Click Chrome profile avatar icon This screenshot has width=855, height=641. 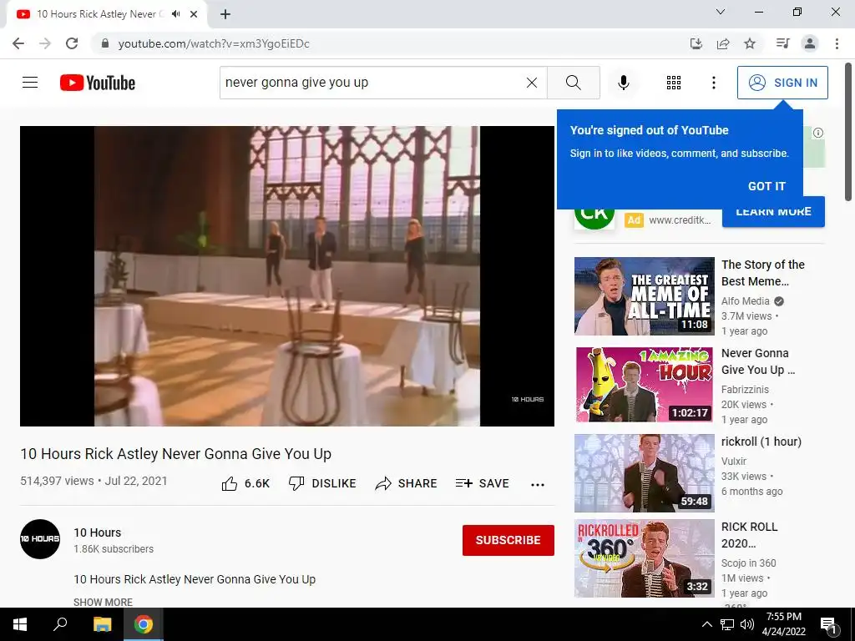pyautogui.click(x=810, y=43)
